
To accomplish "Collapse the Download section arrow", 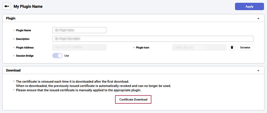I will (258, 70).
